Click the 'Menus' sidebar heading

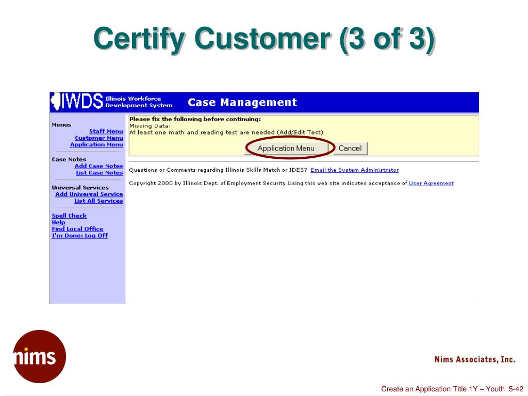click(x=62, y=125)
